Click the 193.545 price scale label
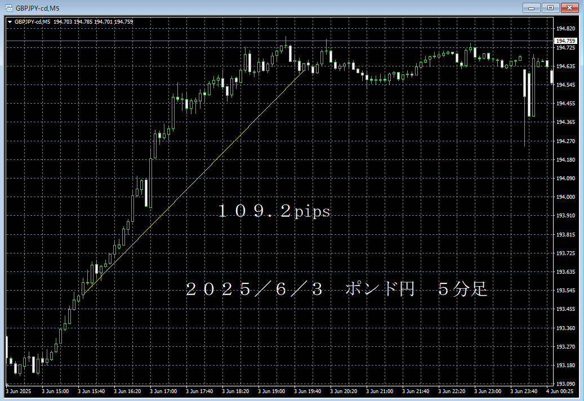This screenshot has width=584, height=401. coord(565,291)
